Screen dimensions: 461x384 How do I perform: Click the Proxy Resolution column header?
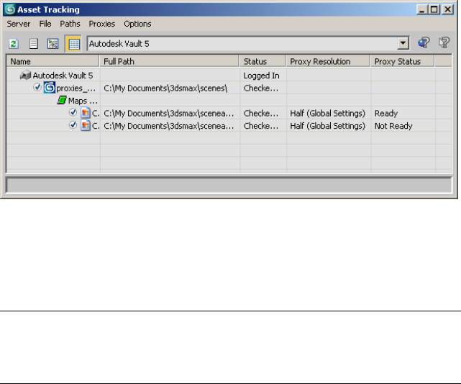[328, 61]
